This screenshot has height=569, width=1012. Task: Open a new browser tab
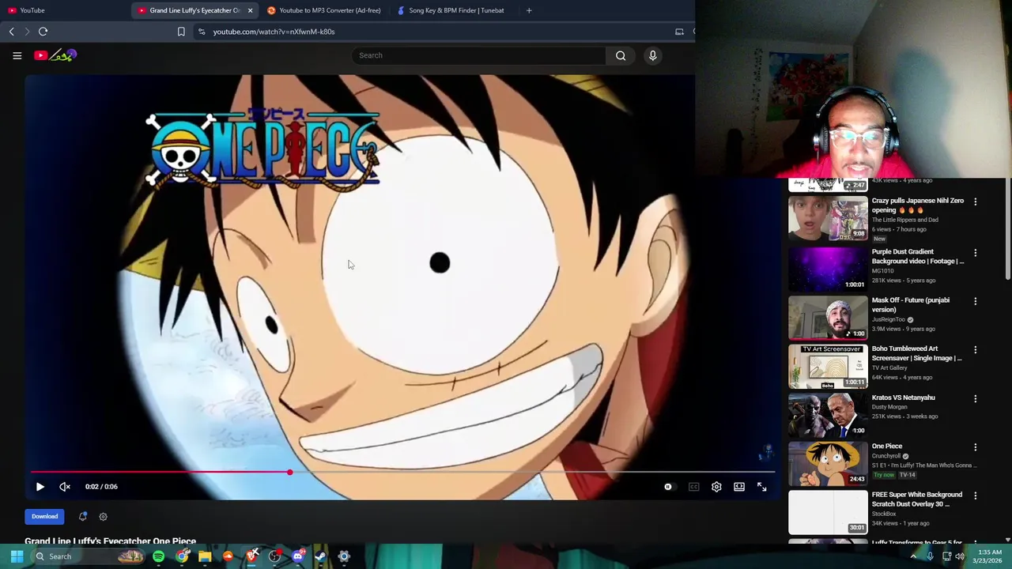coord(529,10)
